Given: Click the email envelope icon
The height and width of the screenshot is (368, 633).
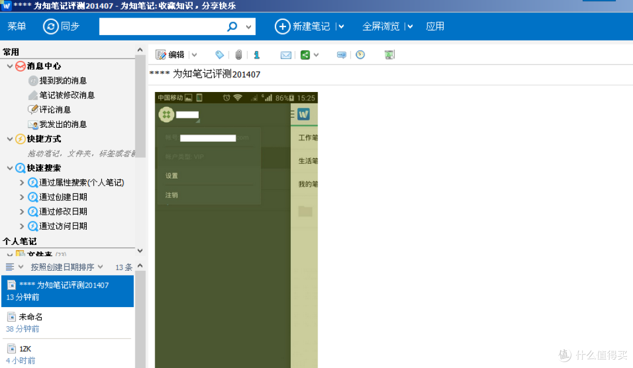Looking at the screenshot, I should pyautogui.click(x=286, y=55).
